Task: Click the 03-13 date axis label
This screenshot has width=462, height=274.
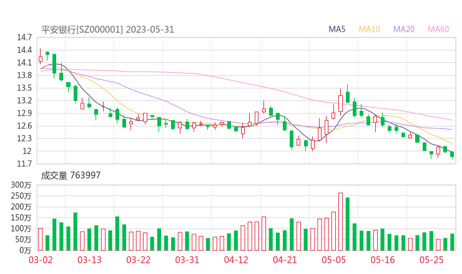Action: click(x=89, y=260)
